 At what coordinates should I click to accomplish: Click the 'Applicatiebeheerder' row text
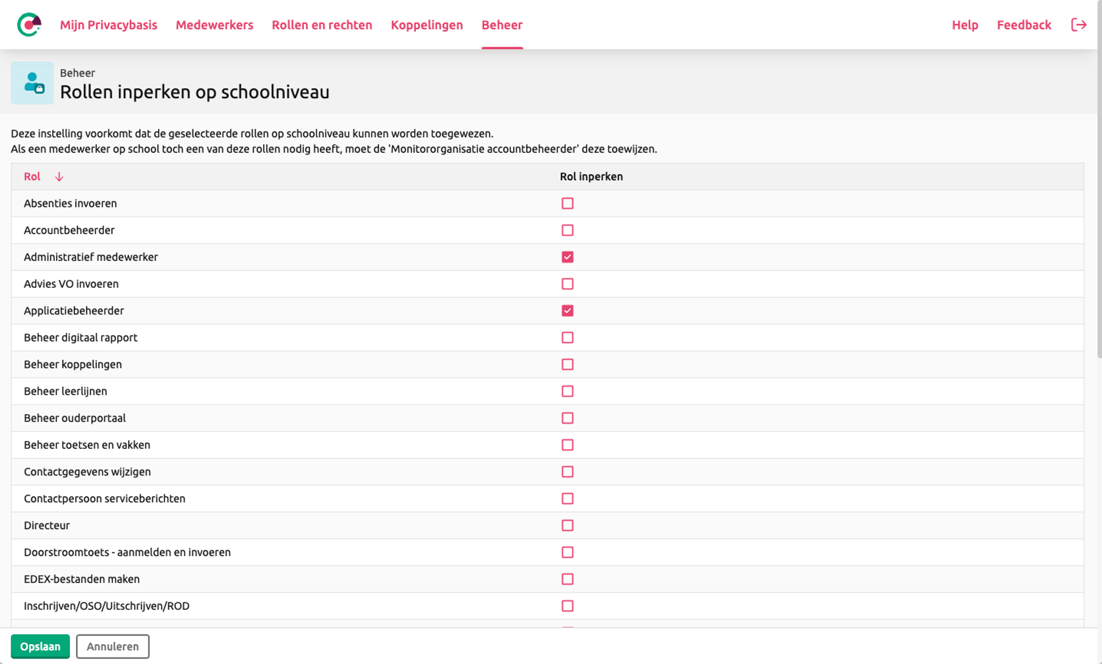tap(74, 311)
